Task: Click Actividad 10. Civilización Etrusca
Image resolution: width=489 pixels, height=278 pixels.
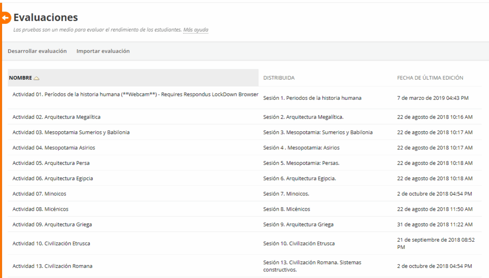Action: click(51, 244)
